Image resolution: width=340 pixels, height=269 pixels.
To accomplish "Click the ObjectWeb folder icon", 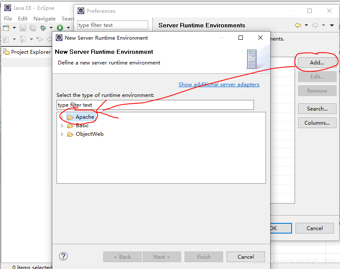I will (x=70, y=134).
